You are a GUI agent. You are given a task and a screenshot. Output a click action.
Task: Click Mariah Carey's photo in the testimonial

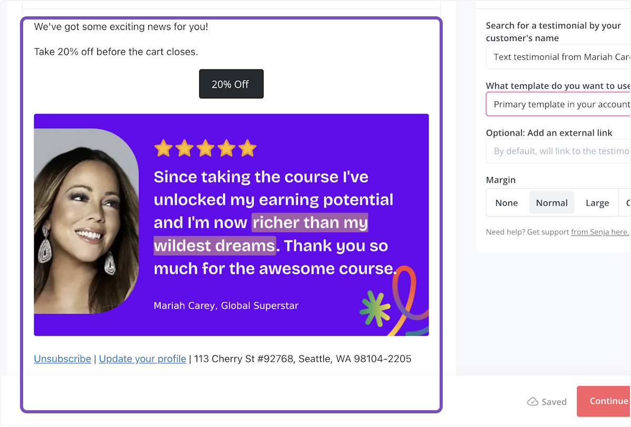(x=86, y=221)
